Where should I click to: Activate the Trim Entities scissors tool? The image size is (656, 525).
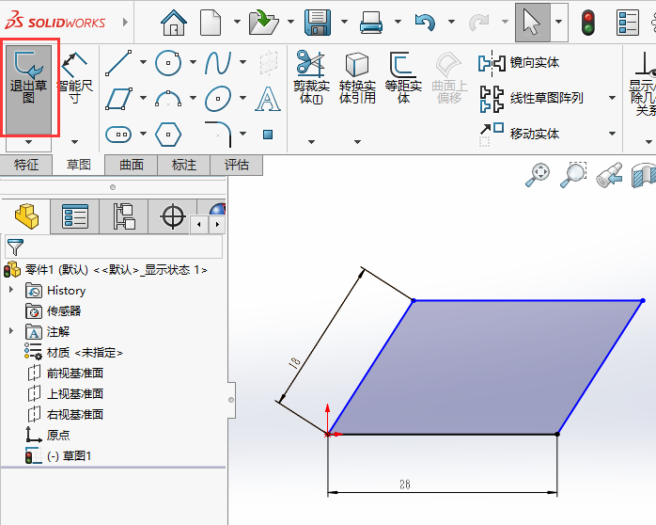(x=309, y=77)
